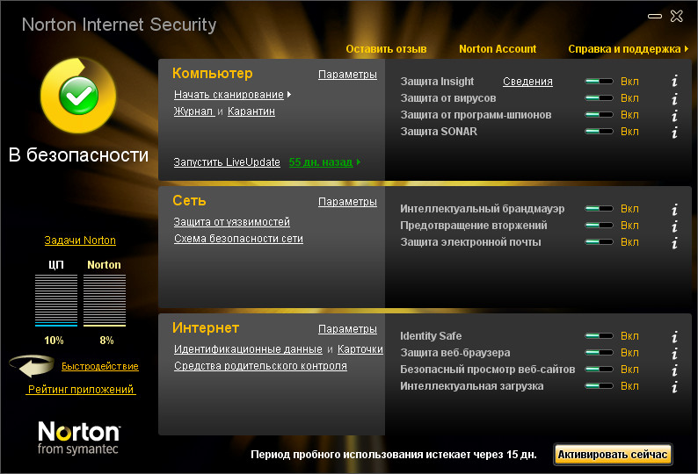Viewport: 698px width, 474px height.
Task: Click info icon beside Защита электронной почты
Action: pos(674,242)
